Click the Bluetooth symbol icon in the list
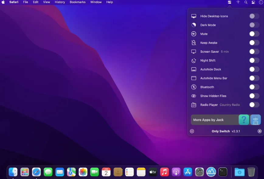Image resolution: width=264 pixels, height=179 pixels. (x=194, y=87)
